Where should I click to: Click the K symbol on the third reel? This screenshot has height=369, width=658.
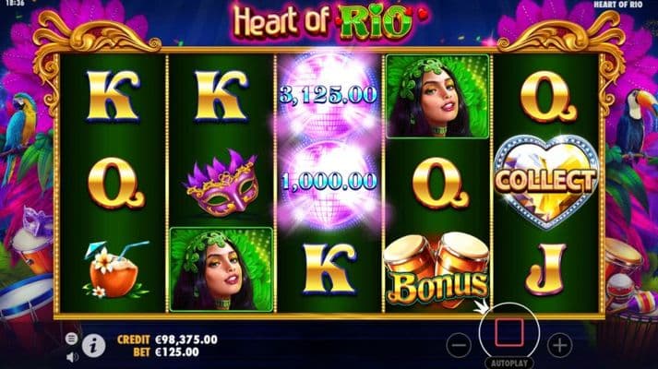click(x=329, y=268)
